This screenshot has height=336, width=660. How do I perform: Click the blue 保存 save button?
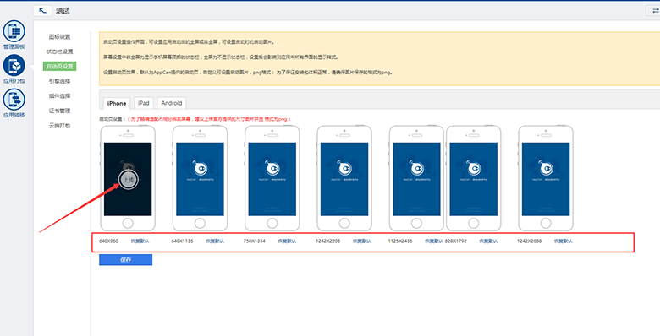pyautogui.click(x=125, y=259)
